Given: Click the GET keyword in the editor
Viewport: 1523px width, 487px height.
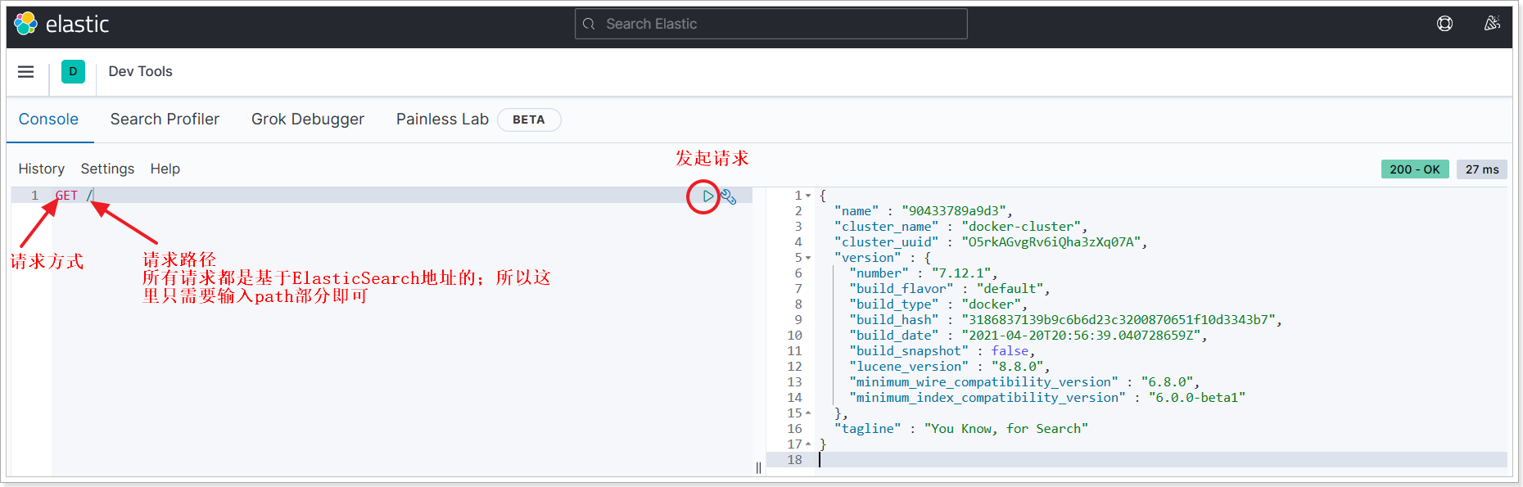Looking at the screenshot, I should coord(66,196).
